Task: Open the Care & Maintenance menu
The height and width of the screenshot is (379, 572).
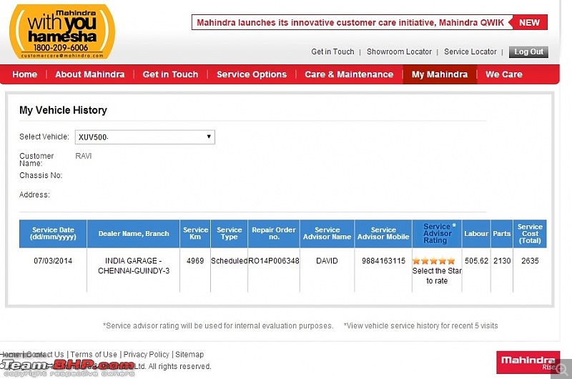Action: [x=349, y=74]
